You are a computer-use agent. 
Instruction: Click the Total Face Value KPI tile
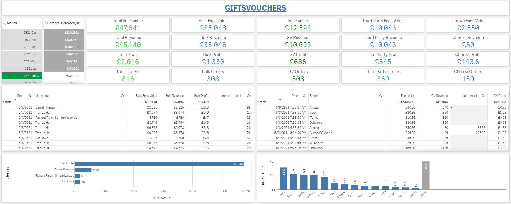[128, 25]
